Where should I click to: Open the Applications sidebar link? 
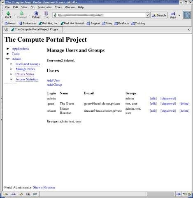pyautogui.click(x=20, y=49)
